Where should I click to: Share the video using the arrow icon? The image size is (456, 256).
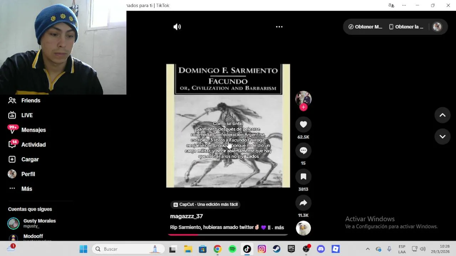(x=303, y=203)
